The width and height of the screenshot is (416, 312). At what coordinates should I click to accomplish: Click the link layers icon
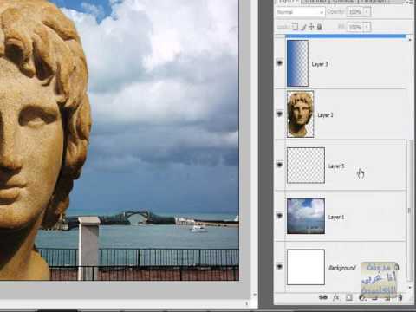pos(323,296)
